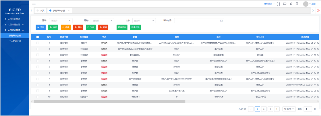Screen dimensions: 321x116
Task: Open the 班组 dropdown filter
Action: click(x=102, y=20)
